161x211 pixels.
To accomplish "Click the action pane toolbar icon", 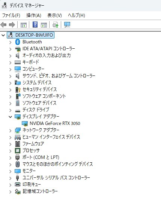I will pyautogui.click(x=44, y=25).
